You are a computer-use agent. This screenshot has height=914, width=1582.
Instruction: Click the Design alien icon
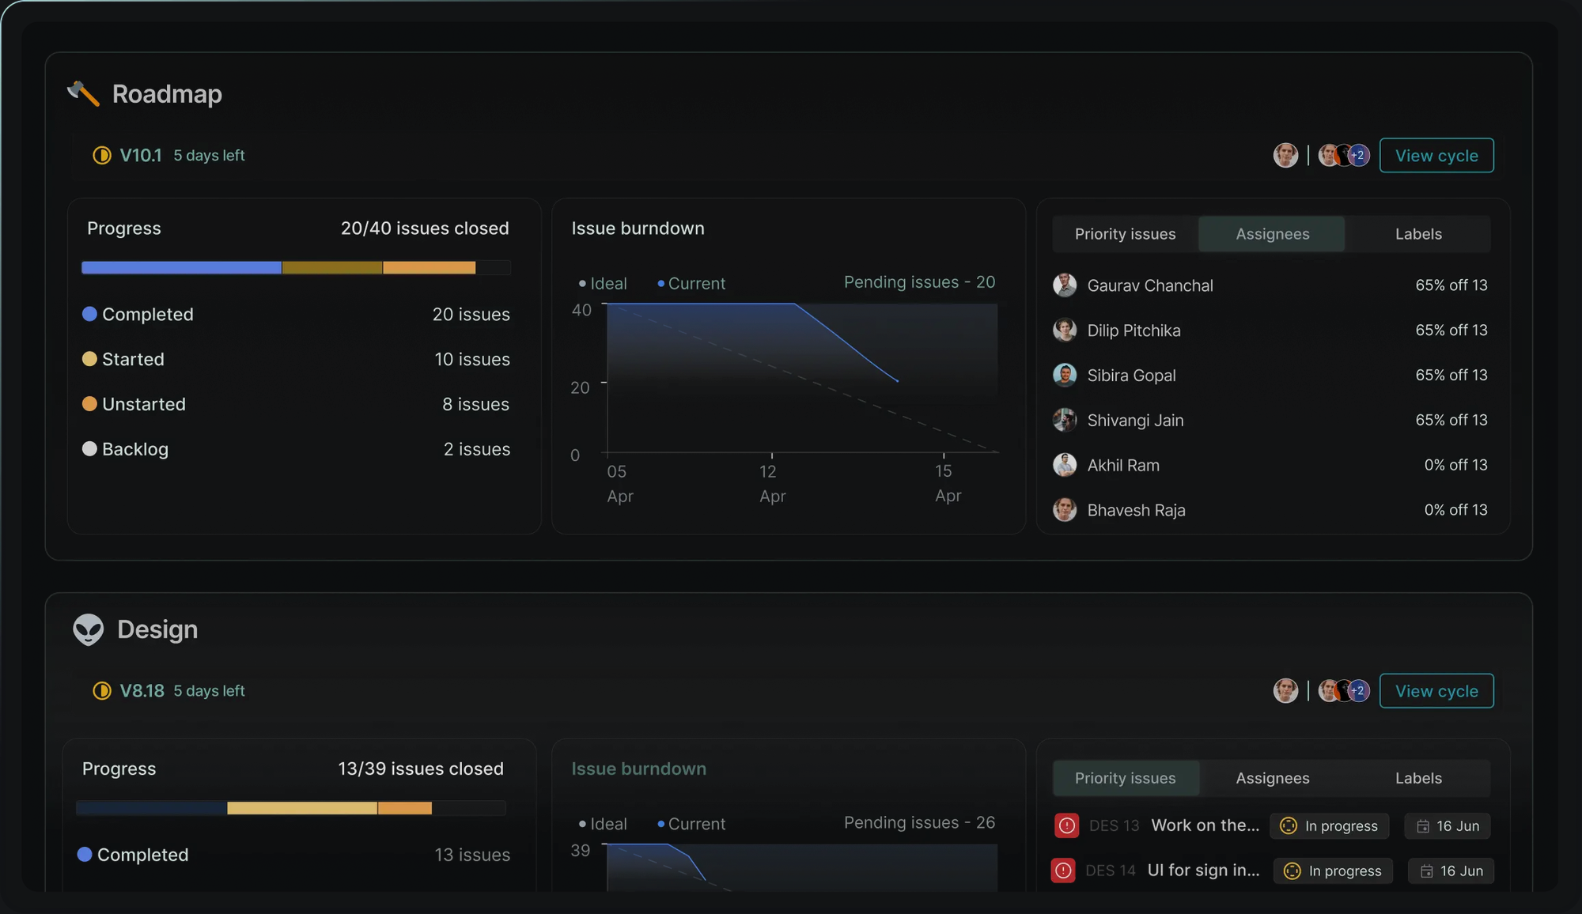point(88,629)
